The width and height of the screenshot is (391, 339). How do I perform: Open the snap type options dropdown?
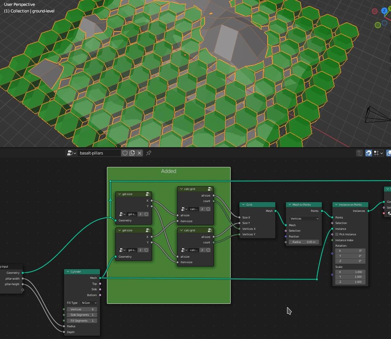(x=379, y=153)
